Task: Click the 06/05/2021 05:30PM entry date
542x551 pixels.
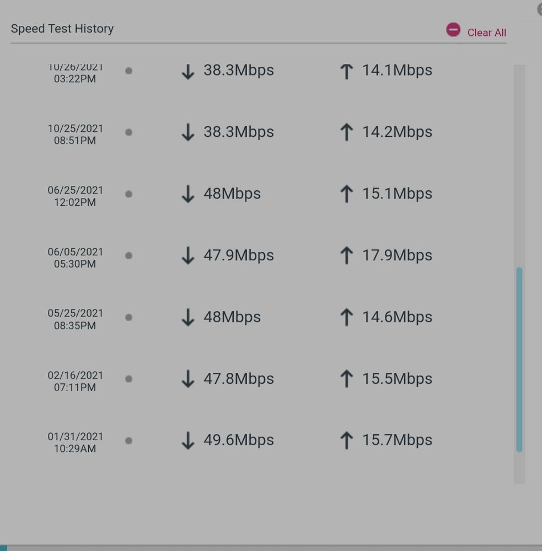Action: pyautogui.click(x=76, y=258)
